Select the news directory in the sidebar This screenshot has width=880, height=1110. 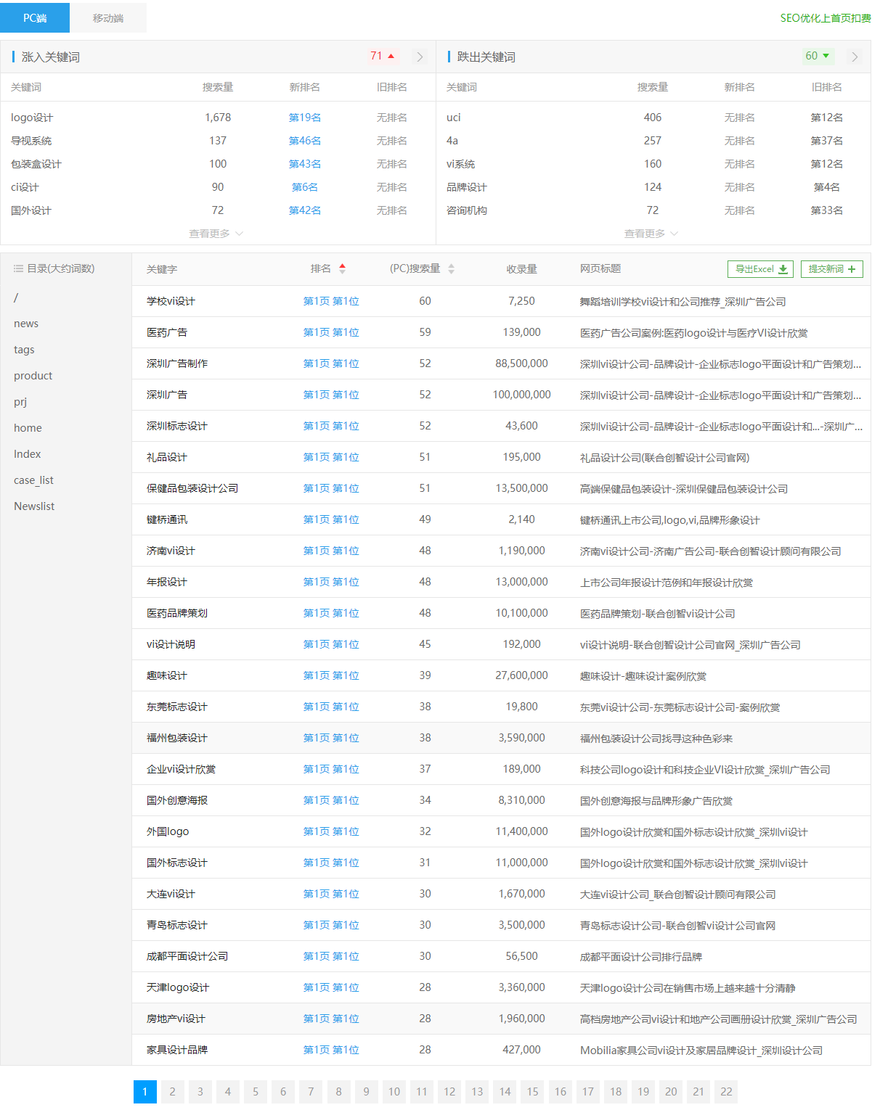26,323
